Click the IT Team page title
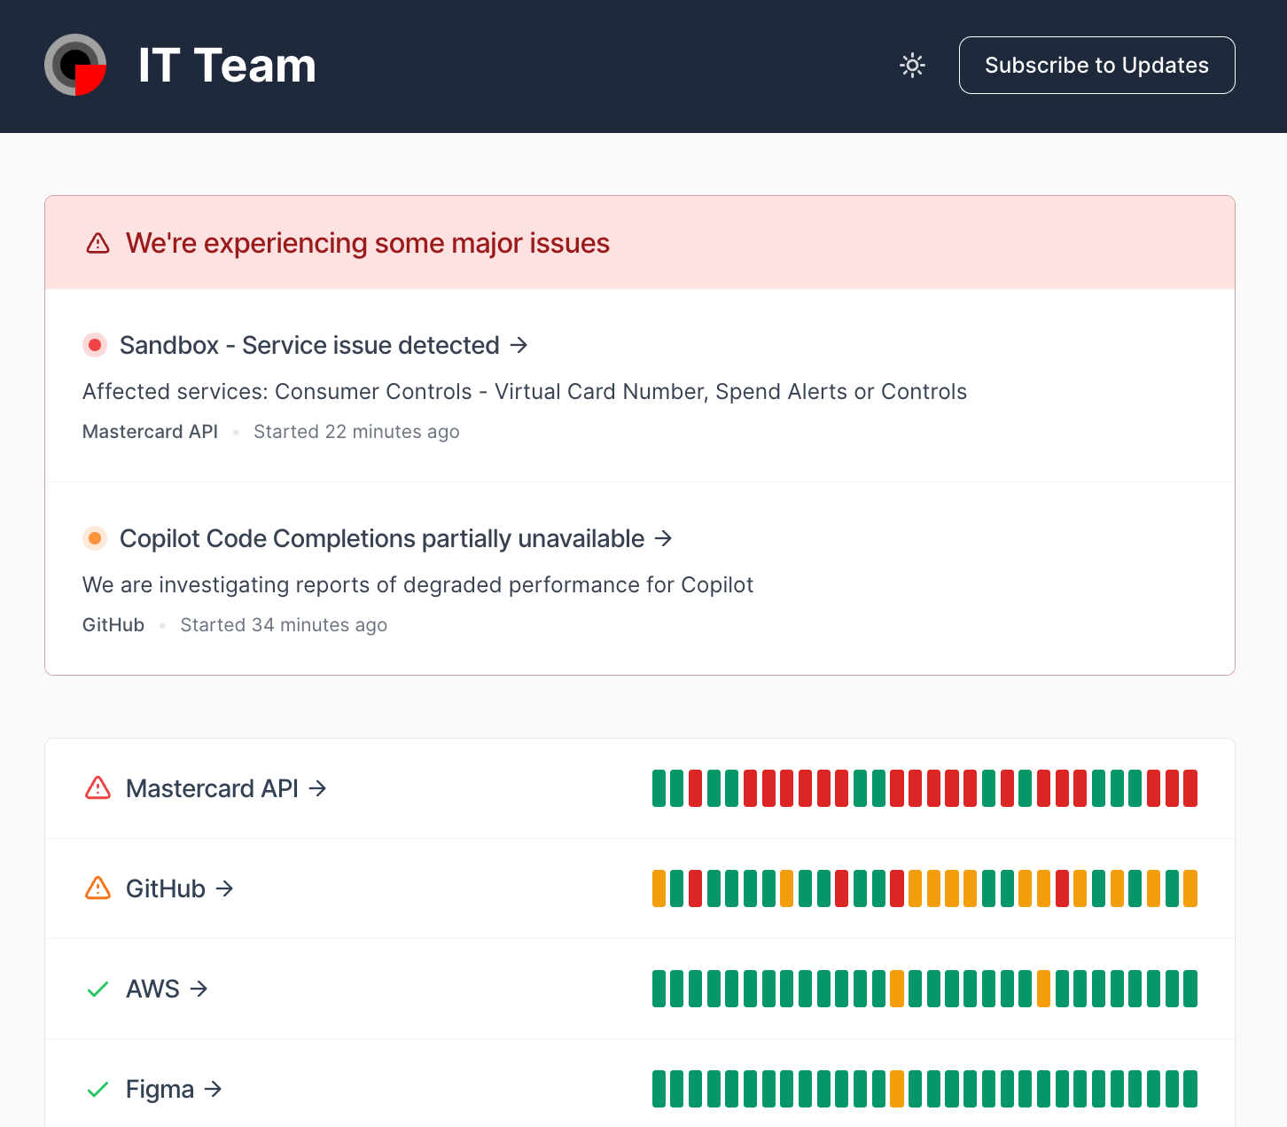This screenshot has width=1287, height=1127. (227, 65)
